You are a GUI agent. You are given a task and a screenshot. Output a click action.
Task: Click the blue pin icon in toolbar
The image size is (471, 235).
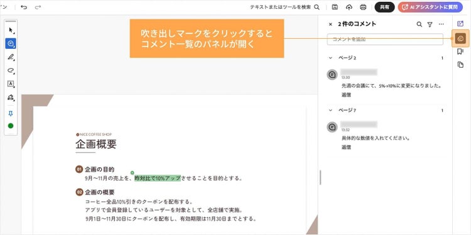pos(11,113)
